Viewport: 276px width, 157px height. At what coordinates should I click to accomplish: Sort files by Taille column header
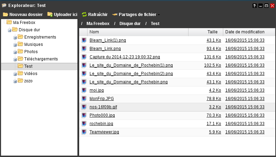point(212,32)
